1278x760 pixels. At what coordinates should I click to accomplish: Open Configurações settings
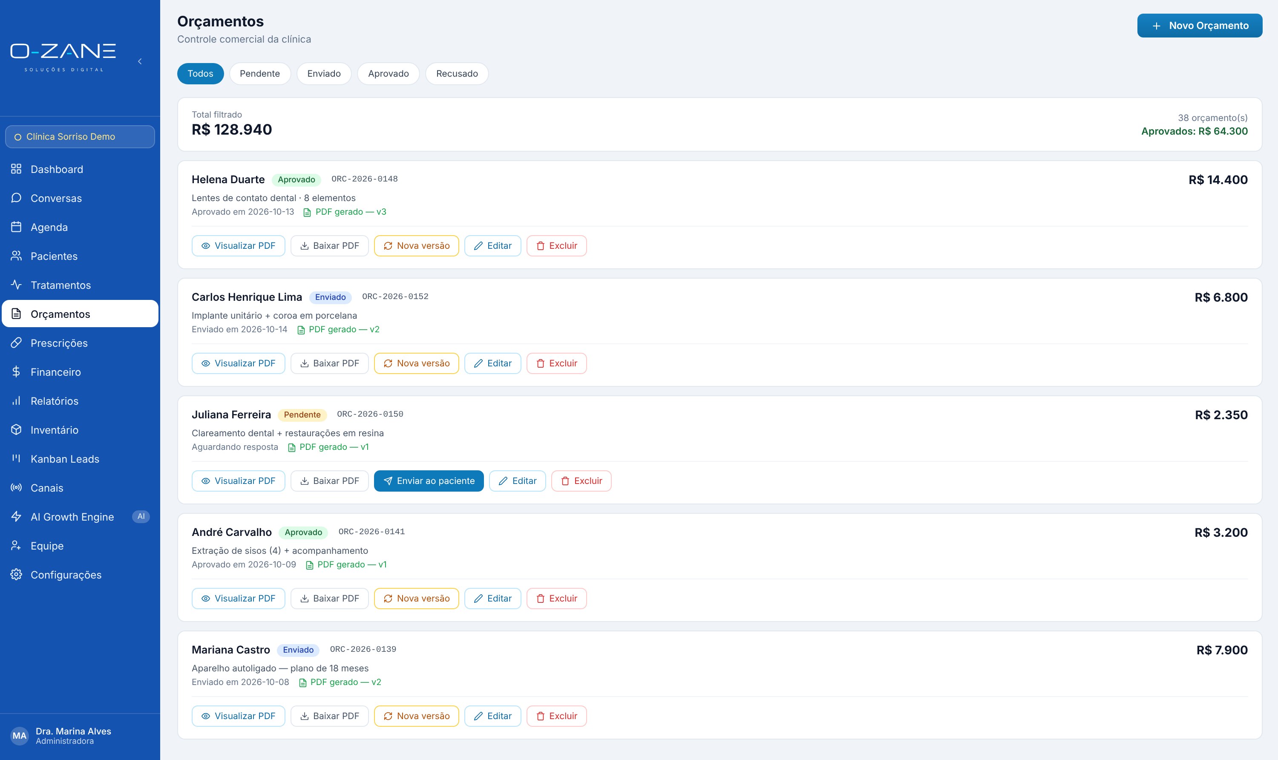(80, 574)
